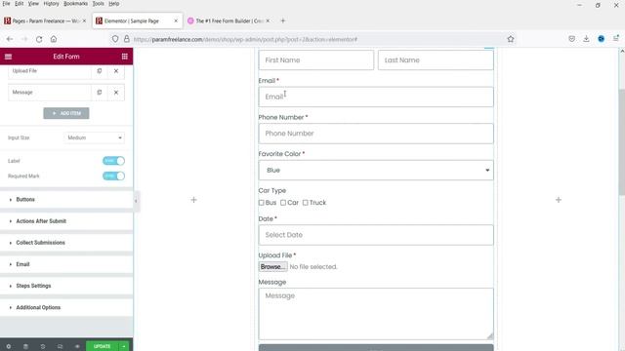Click the Last Name input field
Screen dimensions: 625x351
click(x=436, y=60)
